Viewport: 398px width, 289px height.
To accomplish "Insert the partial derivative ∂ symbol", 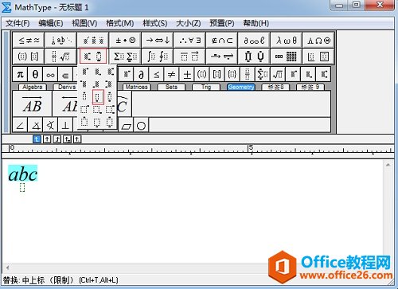I will (141, 74).
